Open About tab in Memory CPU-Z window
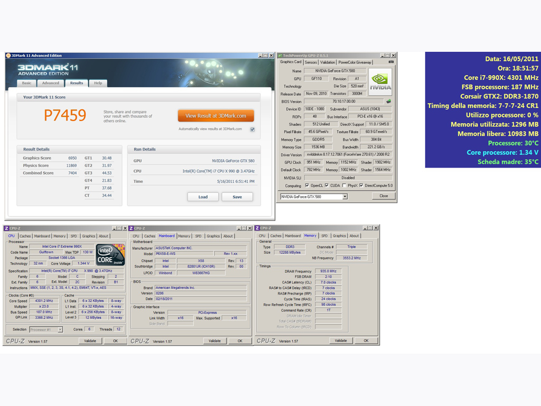Screen dimensions: 541x406 (354, 236)
